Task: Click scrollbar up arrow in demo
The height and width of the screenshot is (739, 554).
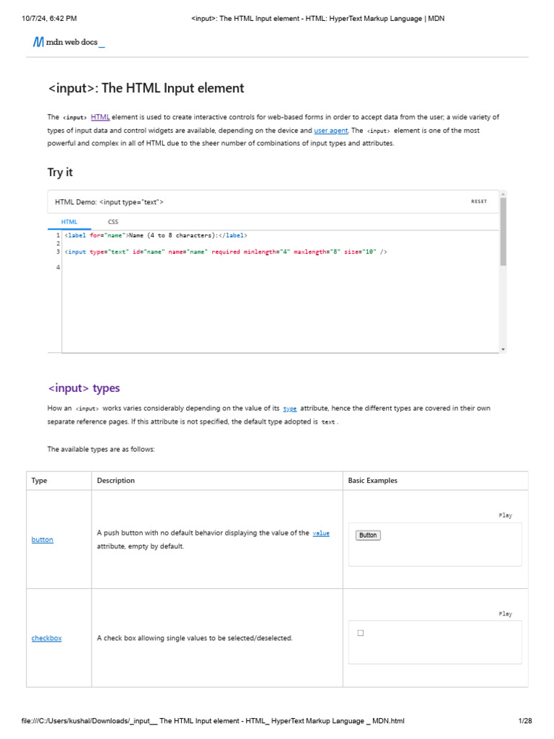Action: pos(503,194)
